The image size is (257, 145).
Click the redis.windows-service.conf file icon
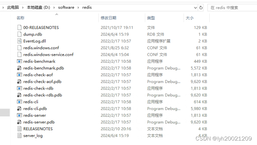19,54
